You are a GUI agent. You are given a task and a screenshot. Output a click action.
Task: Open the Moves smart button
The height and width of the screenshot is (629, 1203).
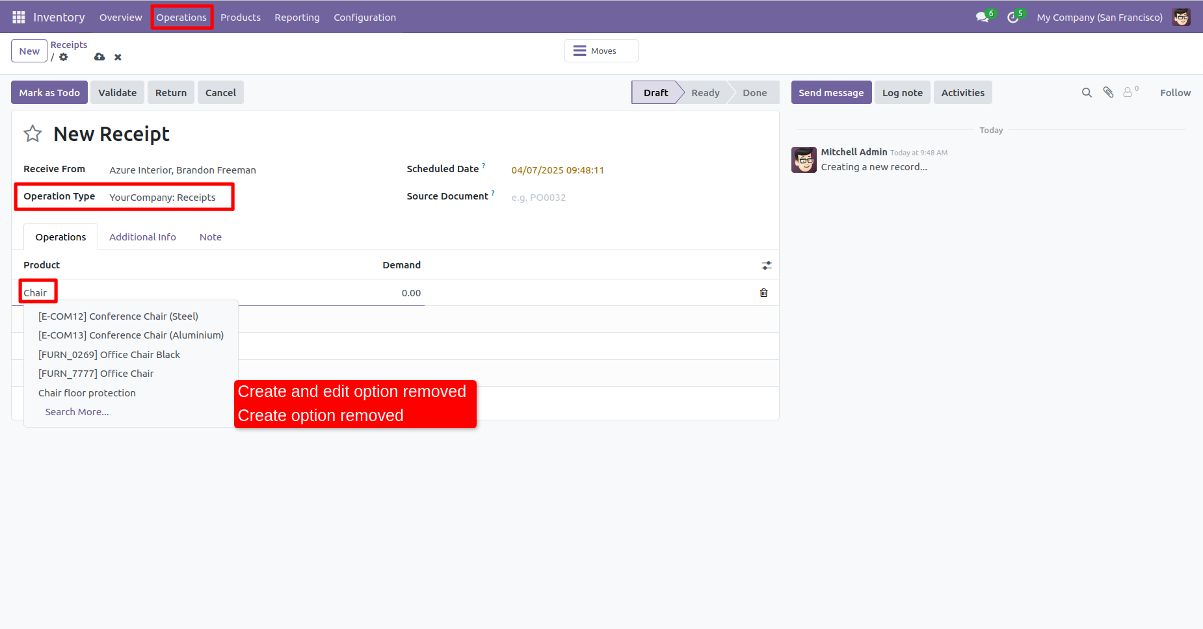click(x=601, y=51)
